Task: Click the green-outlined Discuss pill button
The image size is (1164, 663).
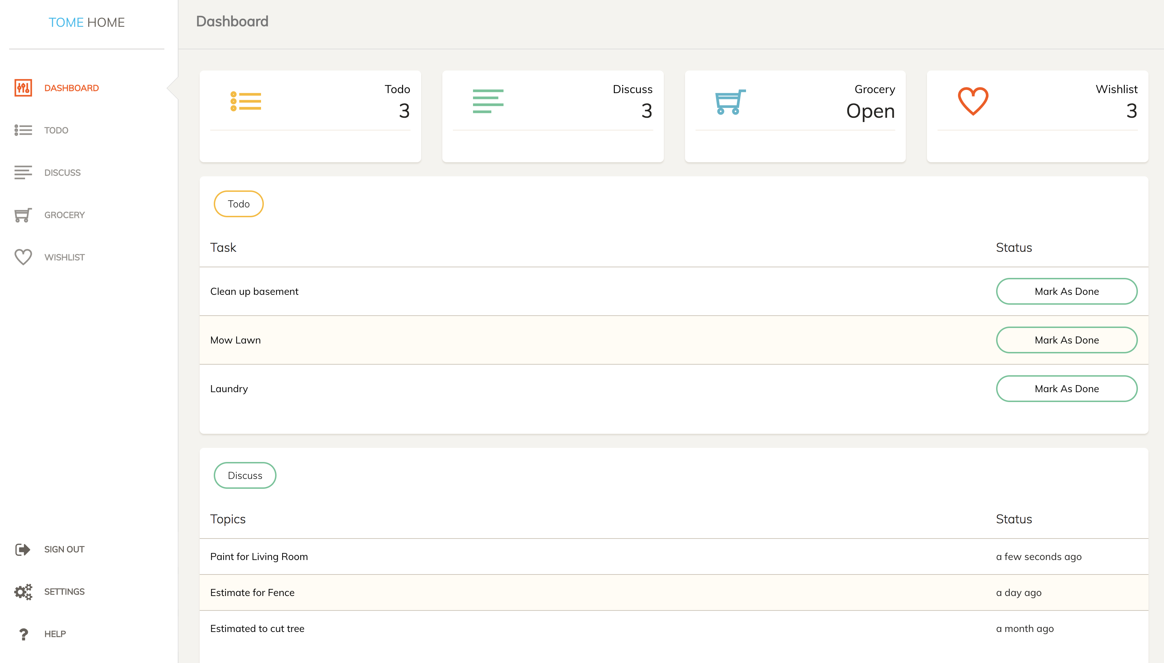Action: coord(245,475)
